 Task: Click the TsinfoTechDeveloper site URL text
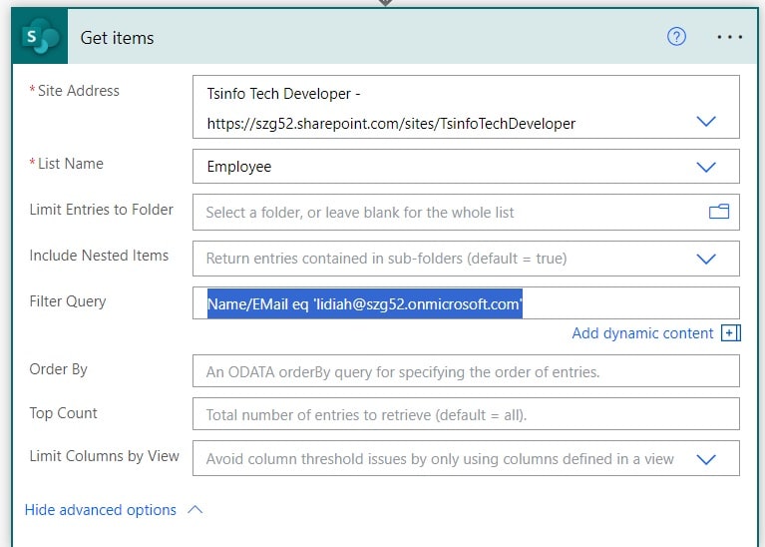391,124
